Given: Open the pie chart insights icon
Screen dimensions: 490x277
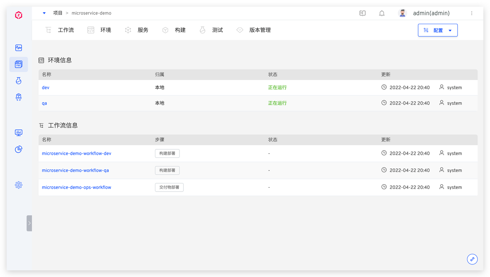Looking at the screenshot, I should [18, 149].
